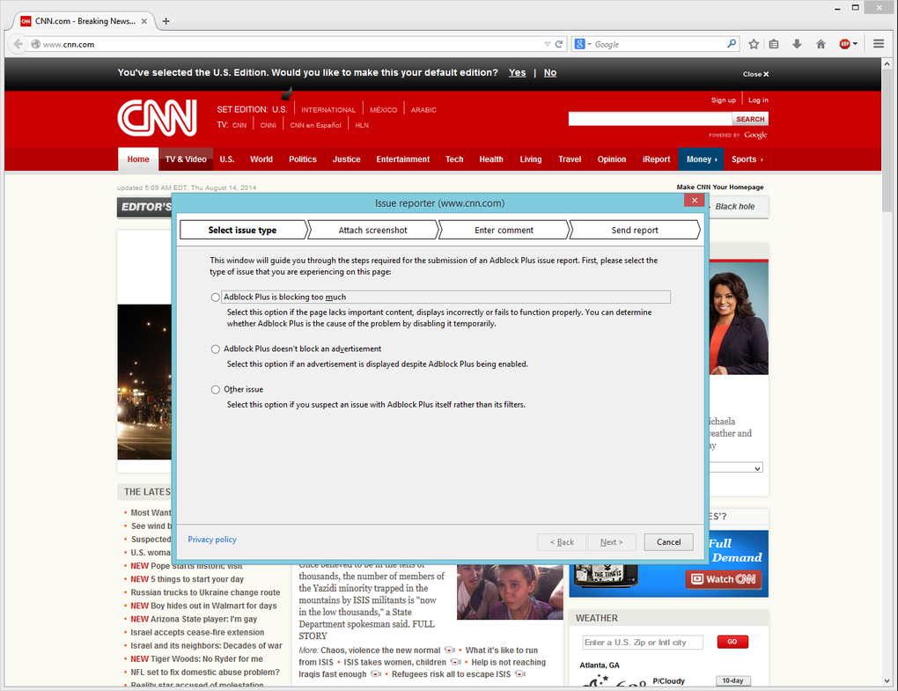Click the U.S. Zip or Intl city field
Viewport: 898px width, 691px height.
(x=643, y=642)
